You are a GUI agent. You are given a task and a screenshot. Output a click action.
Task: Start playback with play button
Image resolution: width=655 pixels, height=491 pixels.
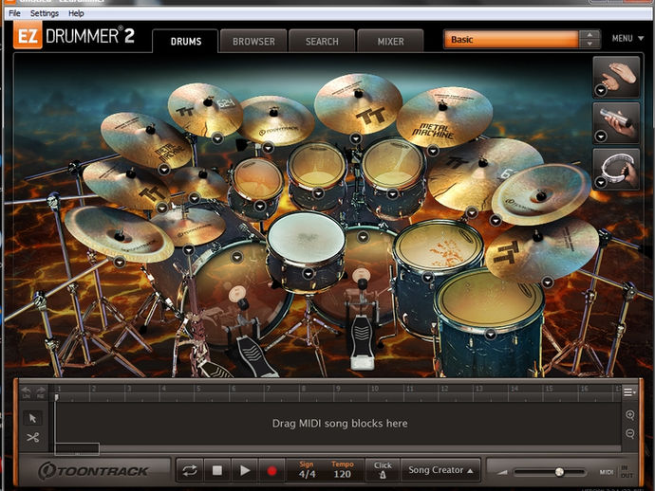(x=245, y=470)
